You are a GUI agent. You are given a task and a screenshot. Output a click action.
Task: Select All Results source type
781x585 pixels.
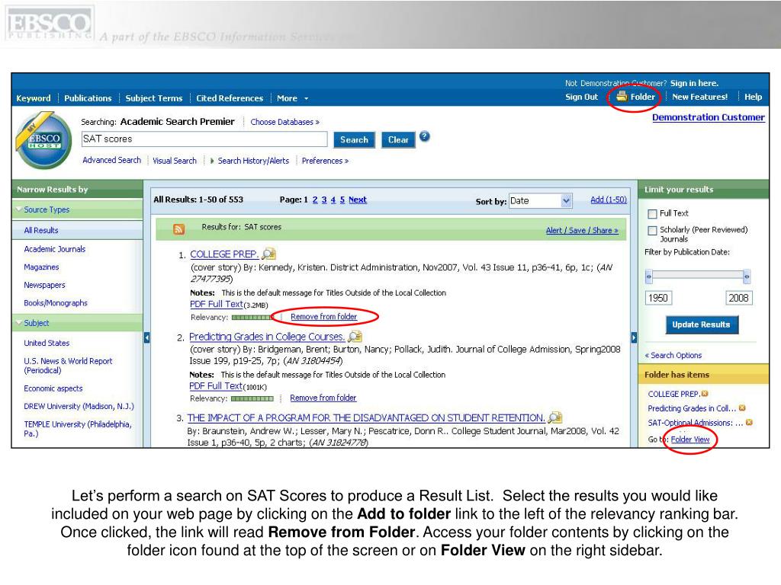tap(41, 230)
